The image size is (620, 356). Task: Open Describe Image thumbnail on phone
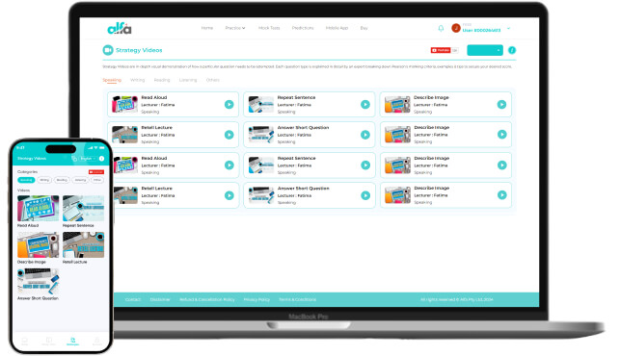tap(38, 244)
